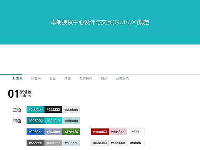The height and width of the screenshot is (150, 200).
Task: Choose the #b6dadc pale teal swatch
Action: (71, 121)
